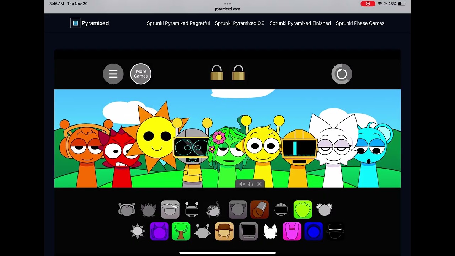Viewport: 455px width, 256px height.
Task: Tap the Wi-Fi icon in status bar
Action: click(x=380, y=4)
